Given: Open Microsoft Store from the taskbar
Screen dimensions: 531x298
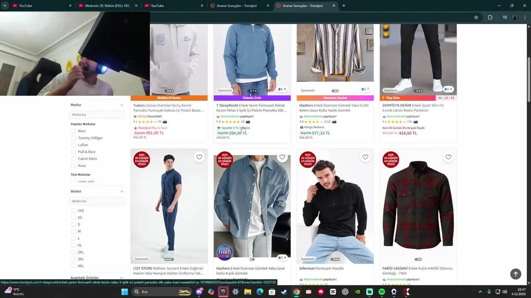Looking at the screenshot, I should tap(272, 292).
